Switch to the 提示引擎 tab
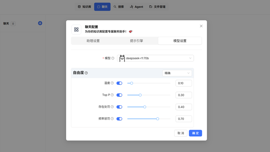The height and width of the screenshot is (152, 270). point(137,41)
